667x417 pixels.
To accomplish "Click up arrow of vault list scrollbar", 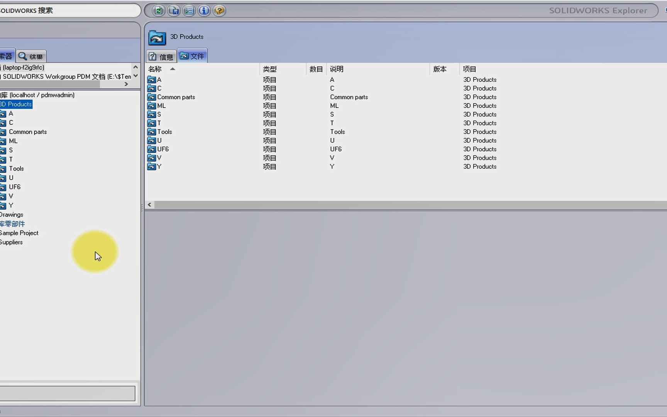I will click(135, 67).
